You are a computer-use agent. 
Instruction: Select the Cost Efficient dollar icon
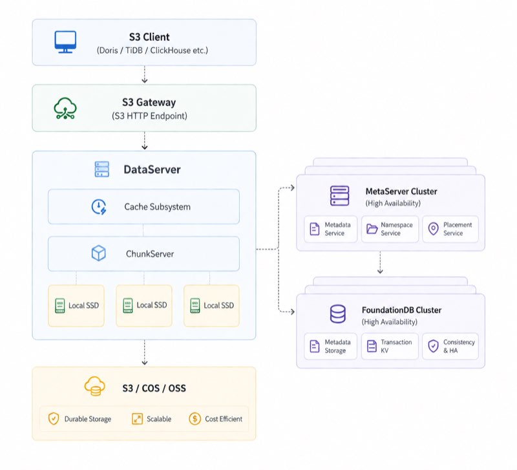pyautogui.click(x=194, y=419)
